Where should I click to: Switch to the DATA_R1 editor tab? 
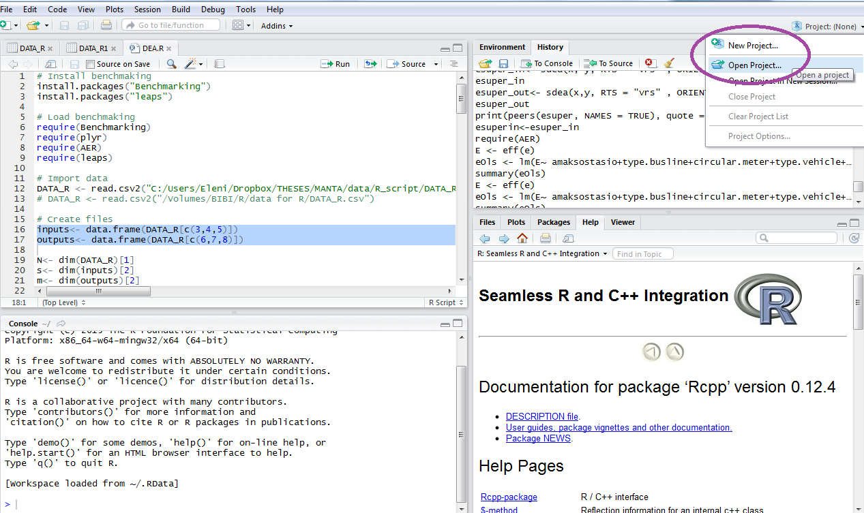pyautogui.click(x=93, y=48)
